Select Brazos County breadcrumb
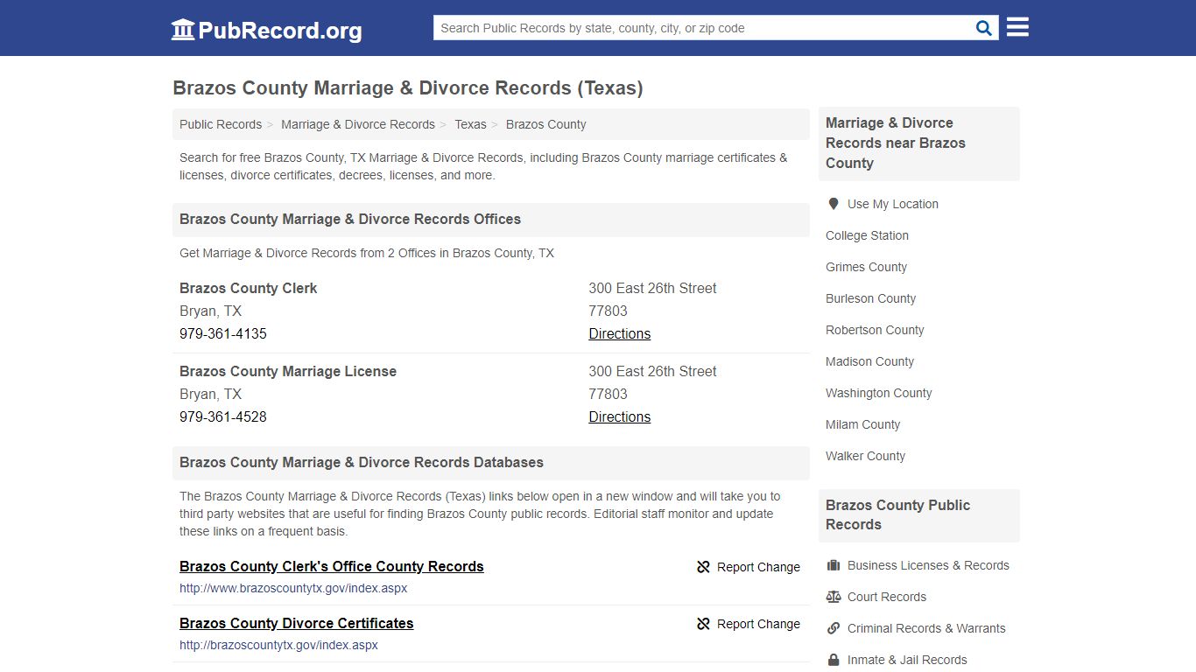 coord(546,124)
